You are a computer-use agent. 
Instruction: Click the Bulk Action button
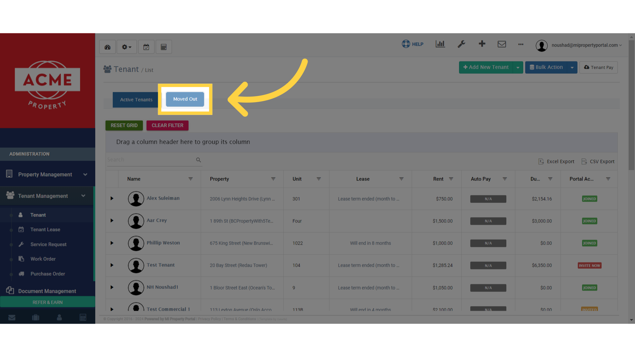546,67
